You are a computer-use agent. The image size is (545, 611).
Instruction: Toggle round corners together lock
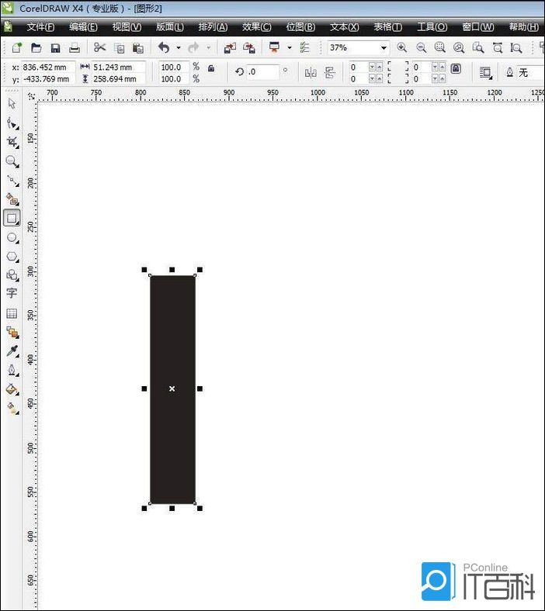(456, 68)
